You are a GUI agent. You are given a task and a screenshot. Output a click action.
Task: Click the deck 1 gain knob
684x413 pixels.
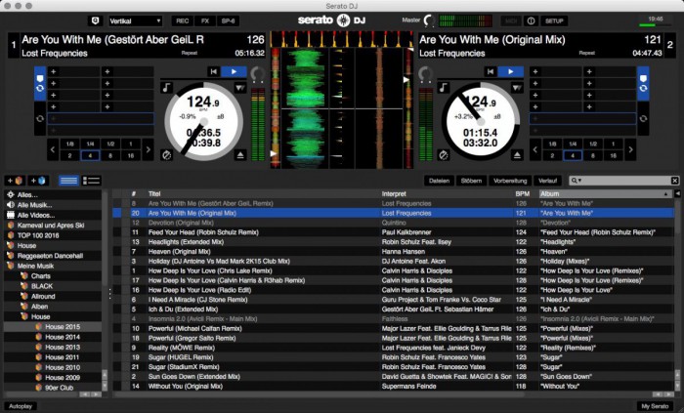[257, 74]
